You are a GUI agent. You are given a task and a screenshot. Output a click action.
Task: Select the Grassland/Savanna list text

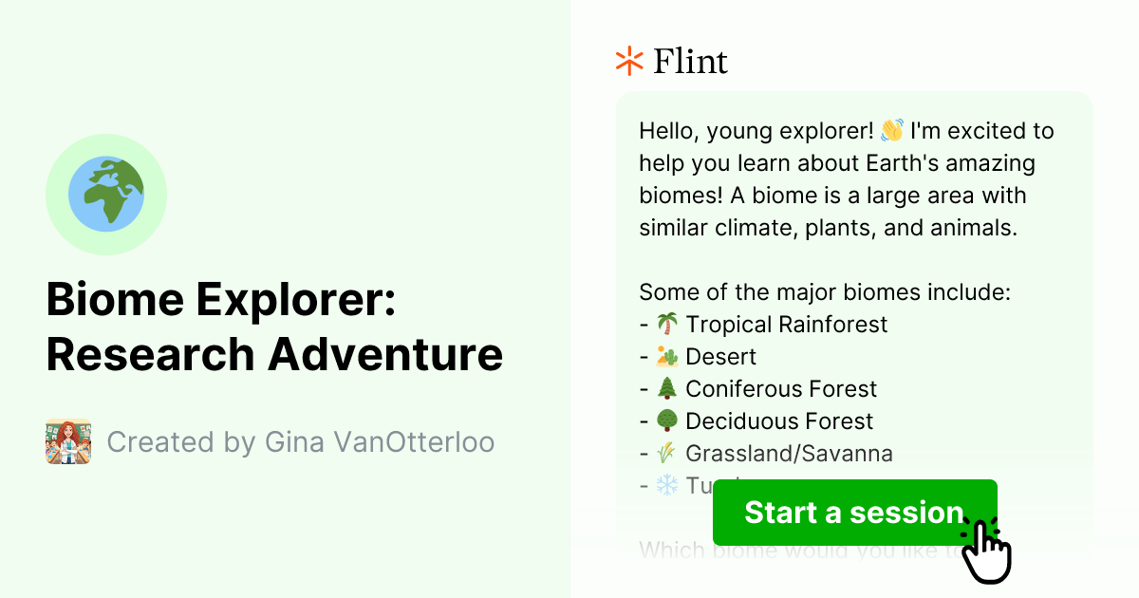[x=788, y=453]
